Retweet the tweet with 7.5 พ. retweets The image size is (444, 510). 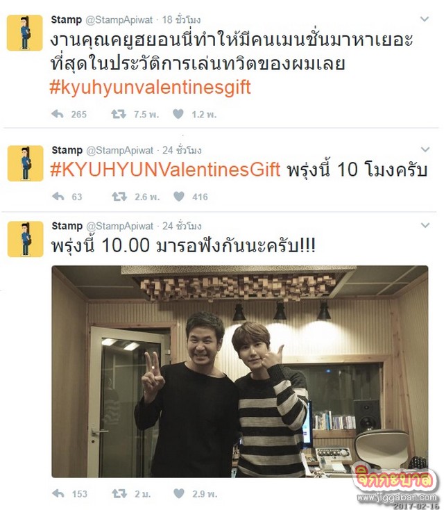119,114
